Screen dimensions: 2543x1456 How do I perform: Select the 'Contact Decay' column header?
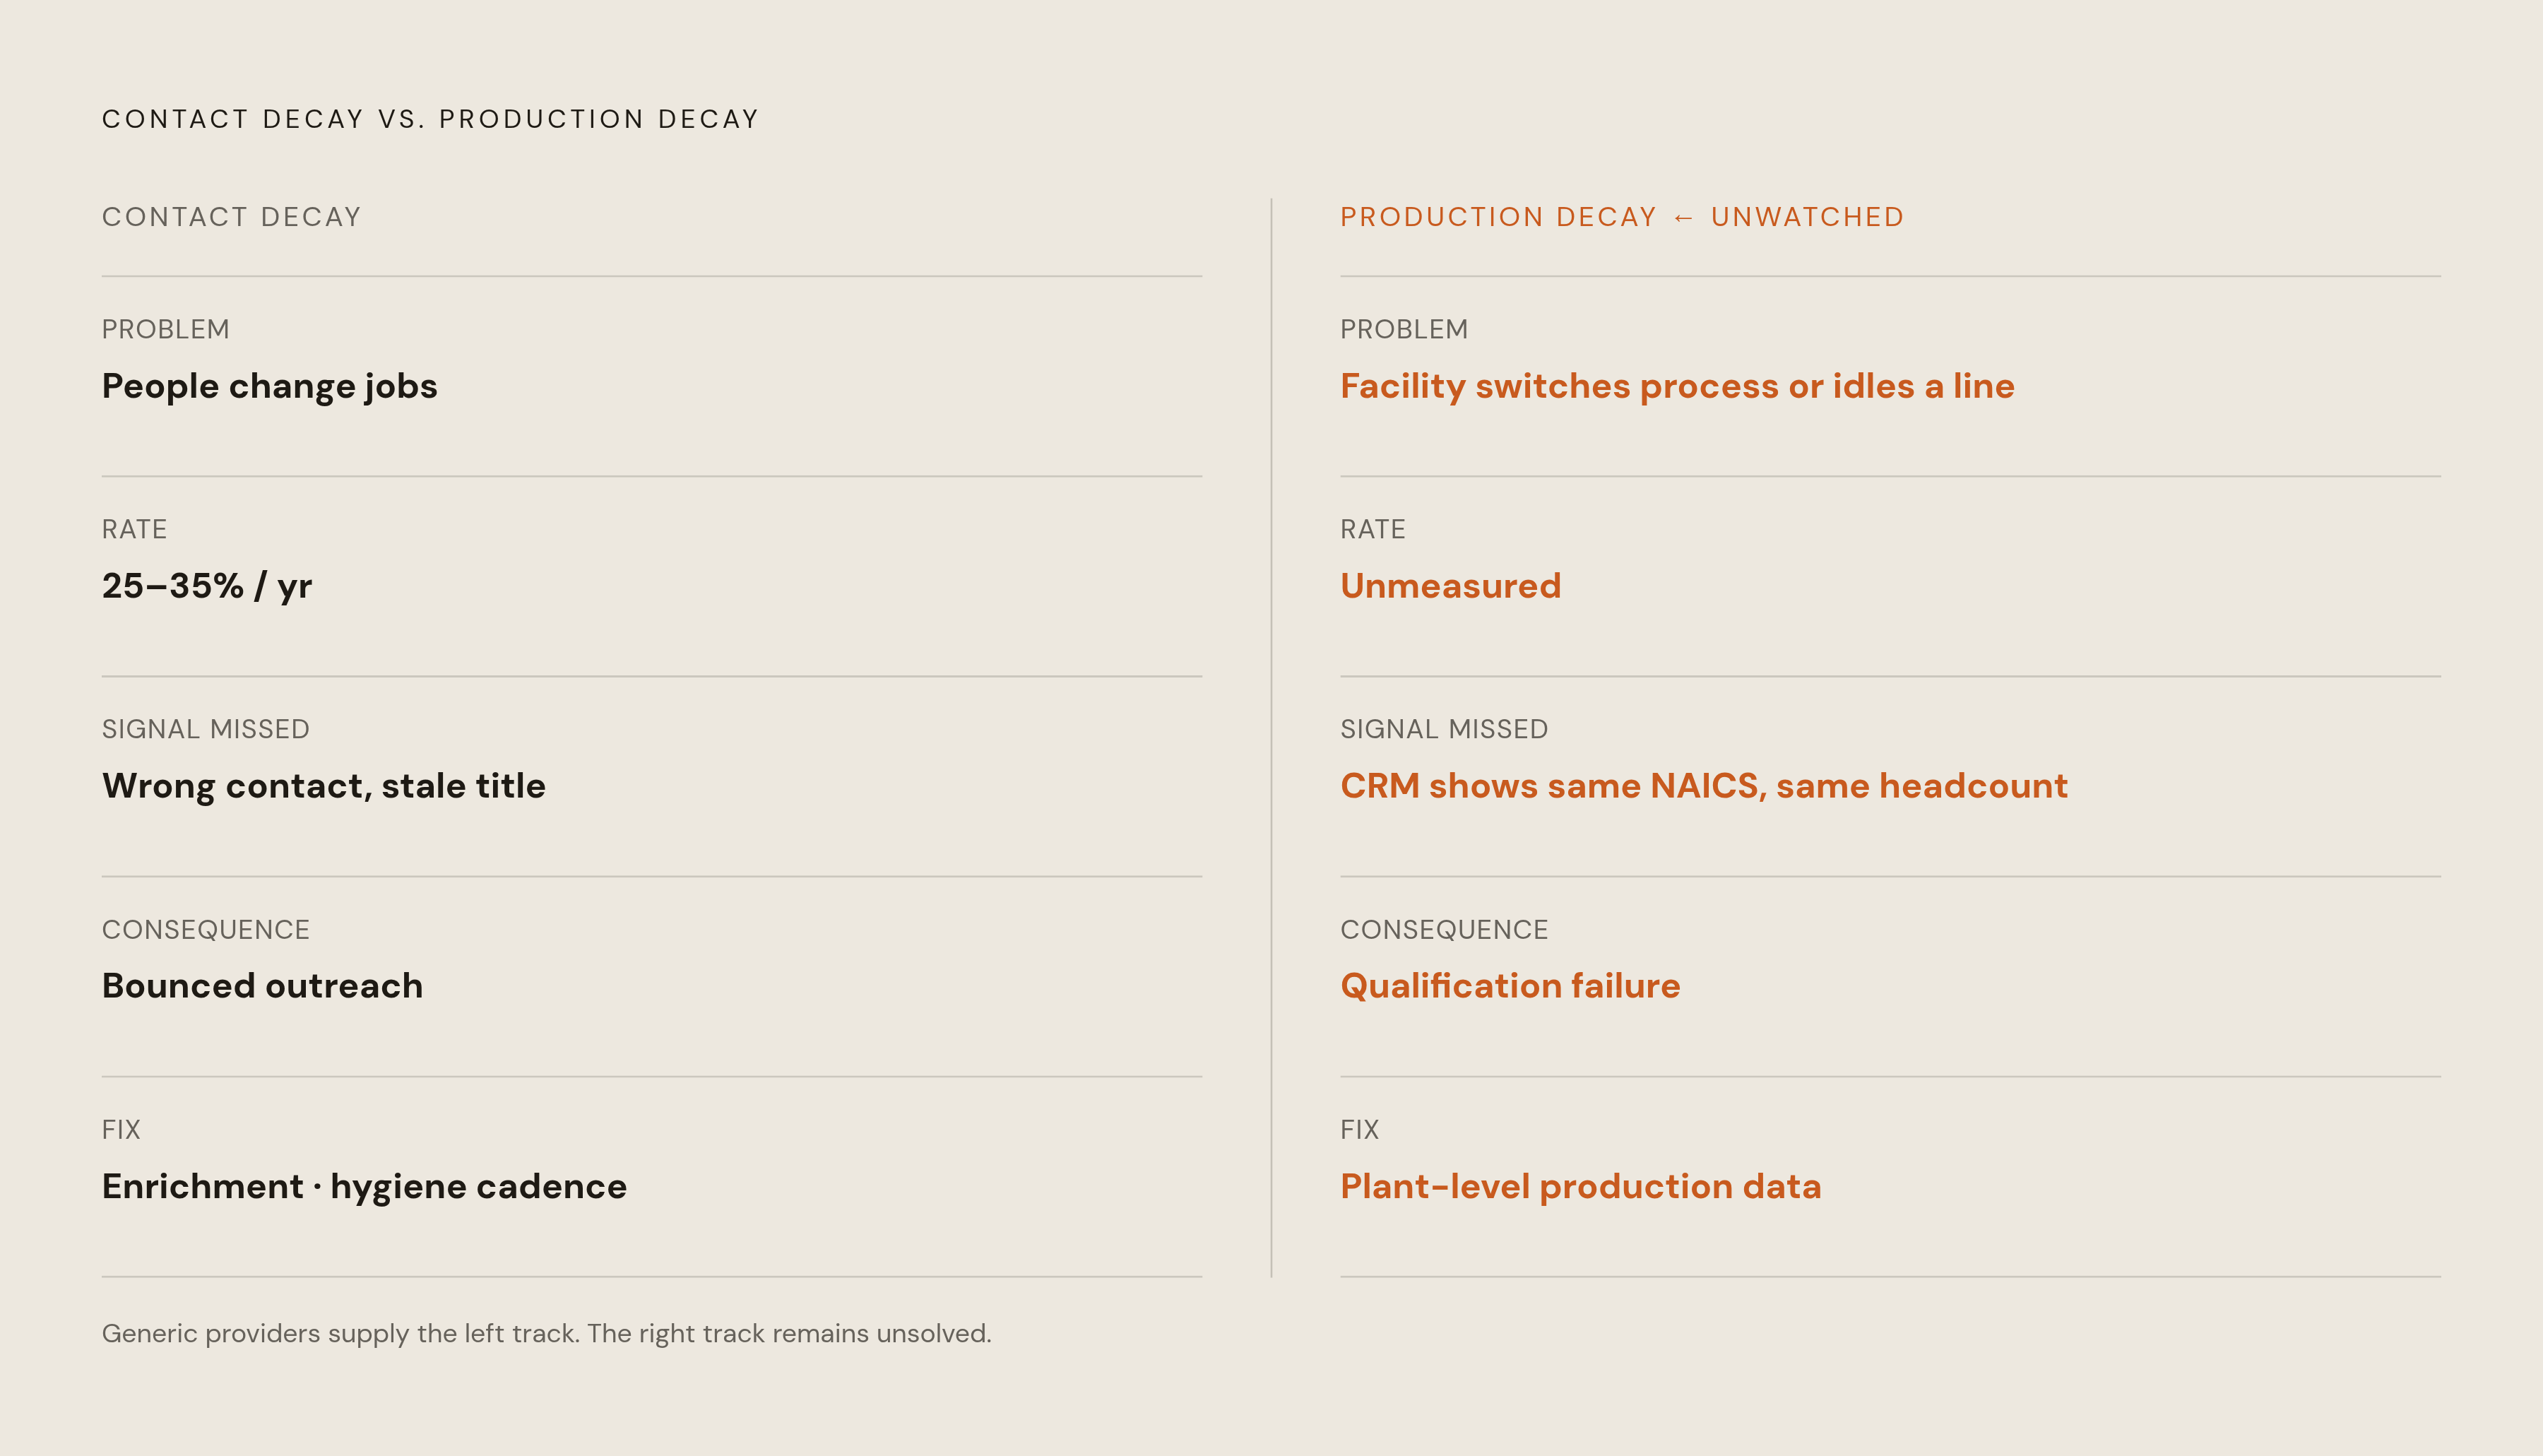(232, 217)
